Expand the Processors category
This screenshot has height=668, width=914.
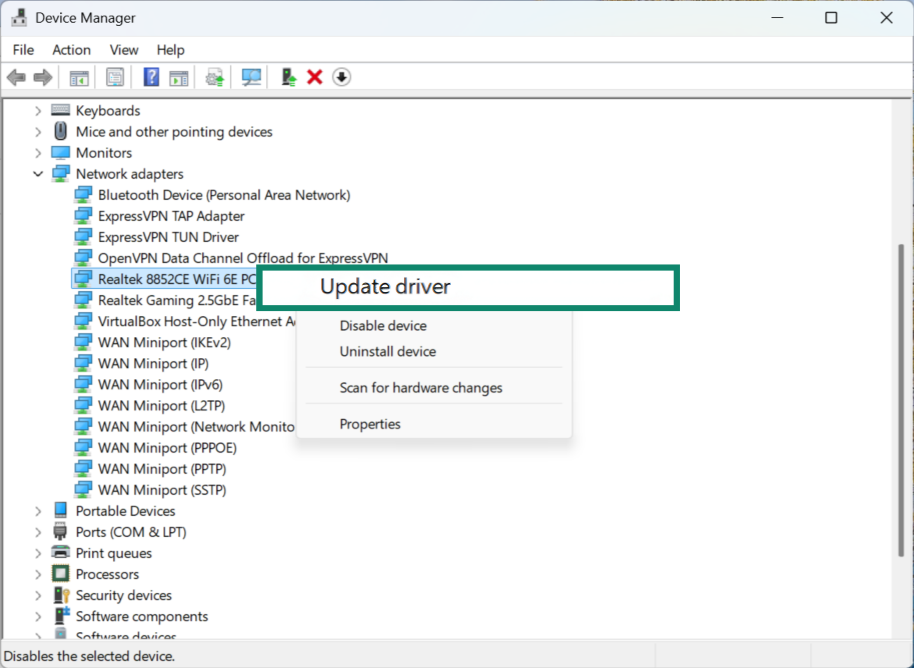click(38, 574)
